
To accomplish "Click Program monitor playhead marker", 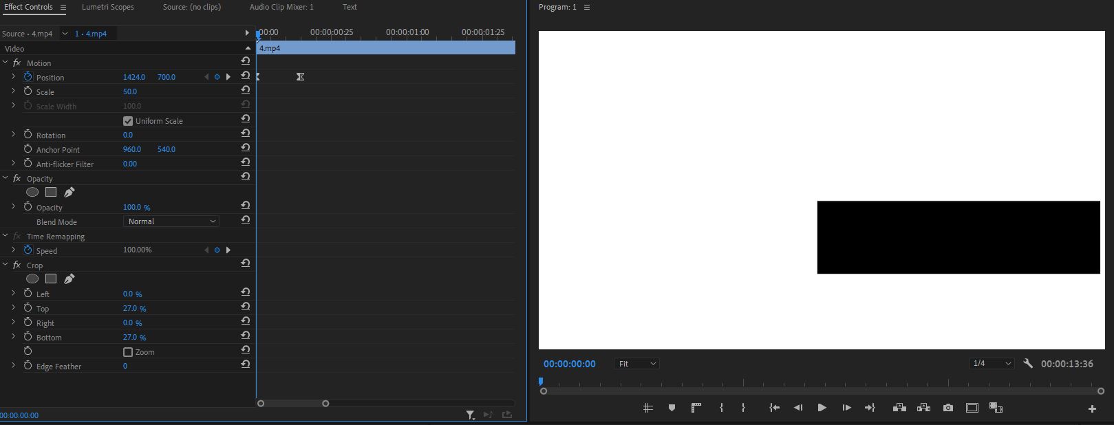I will point(541,381).
